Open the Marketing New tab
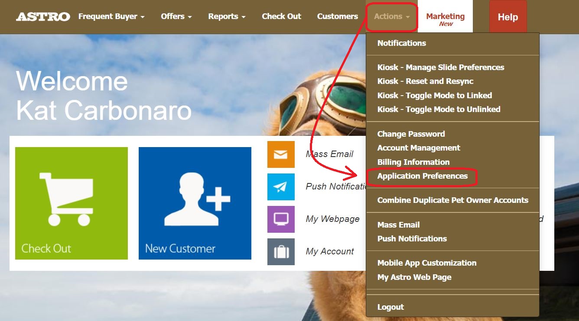Viewport: 579px width, 321px height. pos(445,16)
